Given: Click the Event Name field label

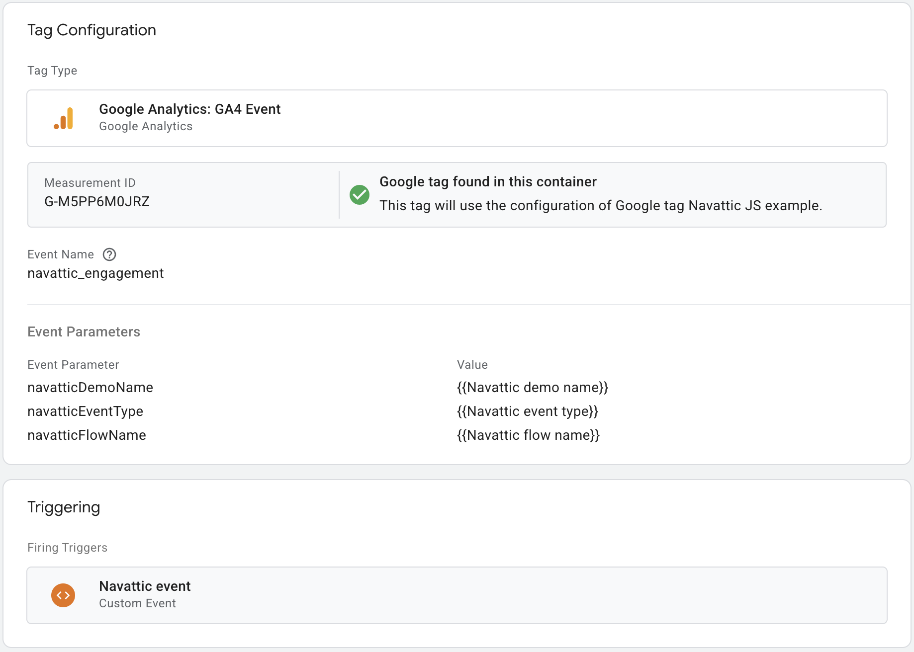Looking at the screenshot, I should click(61, 254).
